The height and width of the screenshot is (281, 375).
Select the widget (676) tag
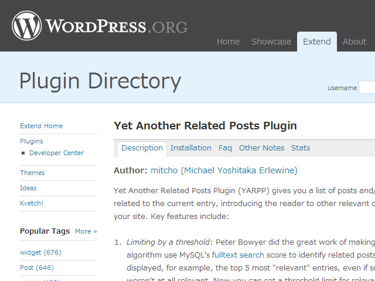click(x=40, y=252)
